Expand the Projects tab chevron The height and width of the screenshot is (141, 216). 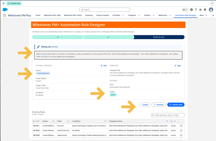[154, 15]
